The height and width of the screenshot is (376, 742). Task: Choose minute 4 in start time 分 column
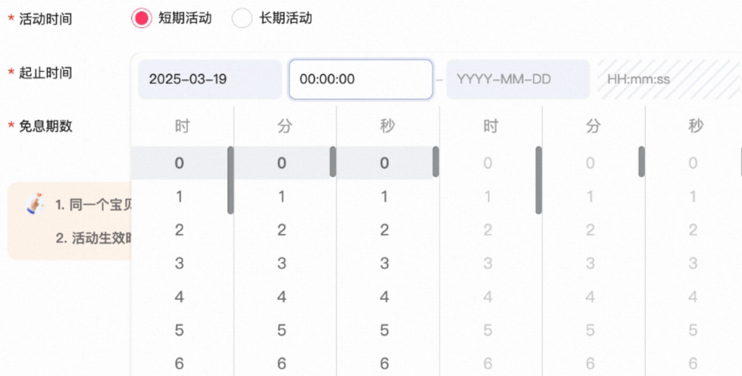(x=282, y=296)
